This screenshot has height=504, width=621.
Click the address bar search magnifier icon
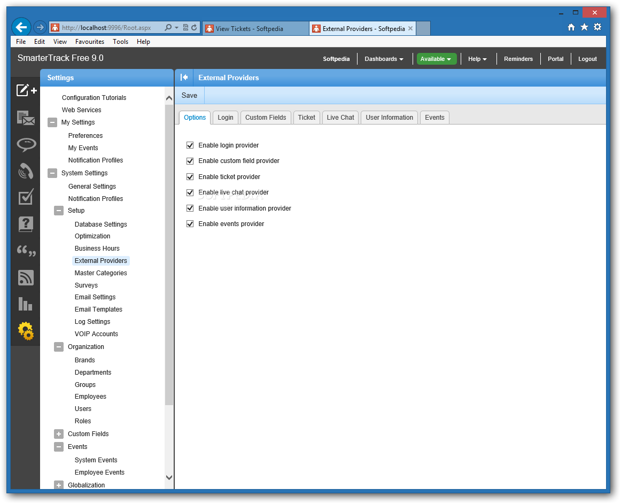click(168, 27)
